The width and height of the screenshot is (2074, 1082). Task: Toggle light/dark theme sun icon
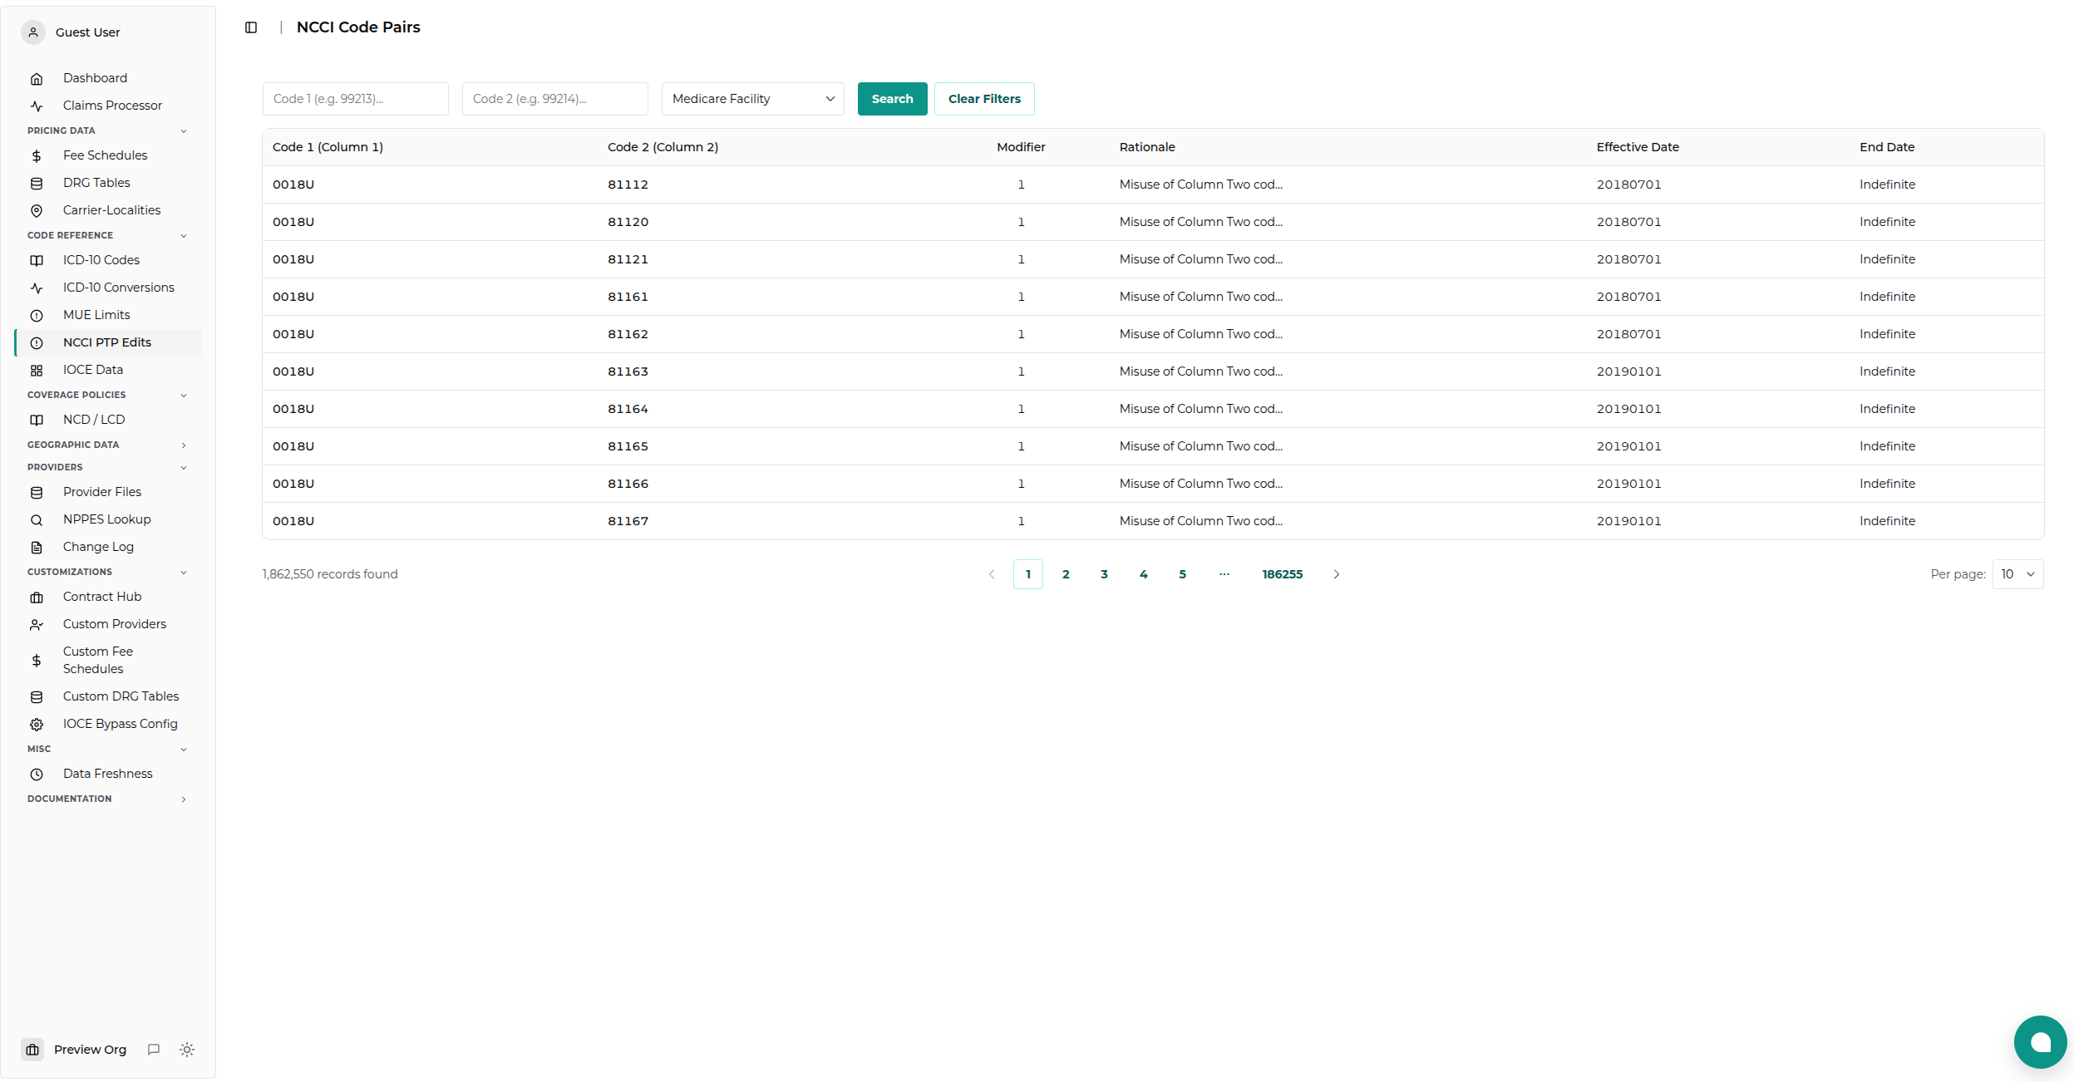tap(187, 1050)
